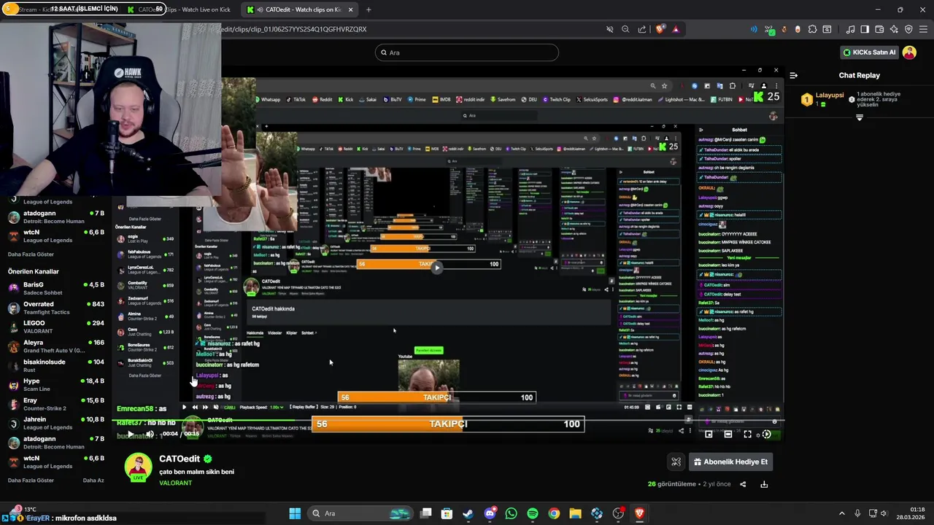Toggle theater mode icon
This screenshot has height=525, width=934.
[727, 434]
